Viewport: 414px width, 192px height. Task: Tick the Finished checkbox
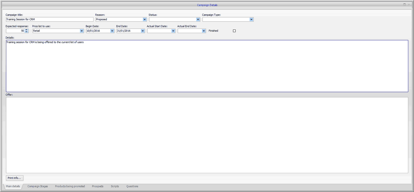[234, 31]
